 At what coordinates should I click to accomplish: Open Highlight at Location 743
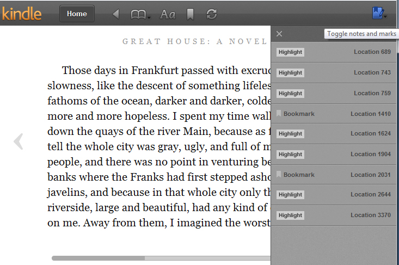pos(334,73)
